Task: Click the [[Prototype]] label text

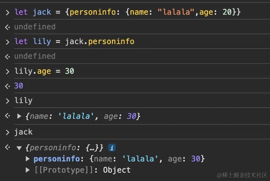Action: (x=64, y=170)
